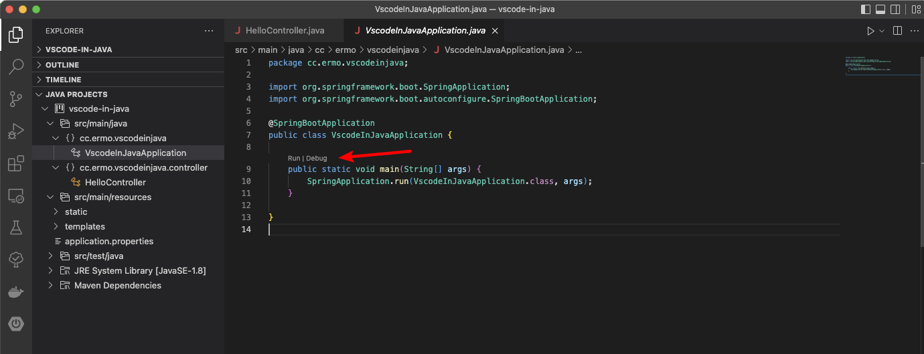Expand the VSCODE-IN-JAVA section

pyautogui.click(x=129, y=50)
